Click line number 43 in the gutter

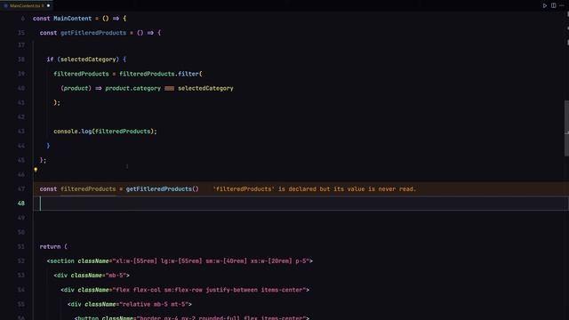[21, 132]
